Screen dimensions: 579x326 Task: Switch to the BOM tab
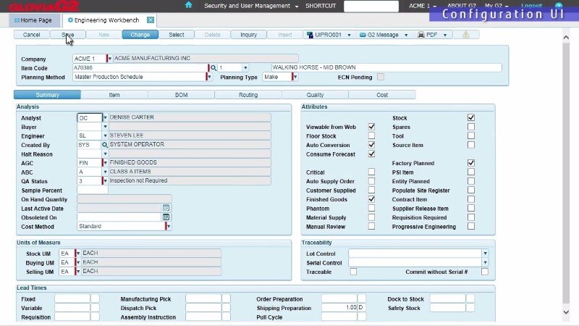[181, 95]
